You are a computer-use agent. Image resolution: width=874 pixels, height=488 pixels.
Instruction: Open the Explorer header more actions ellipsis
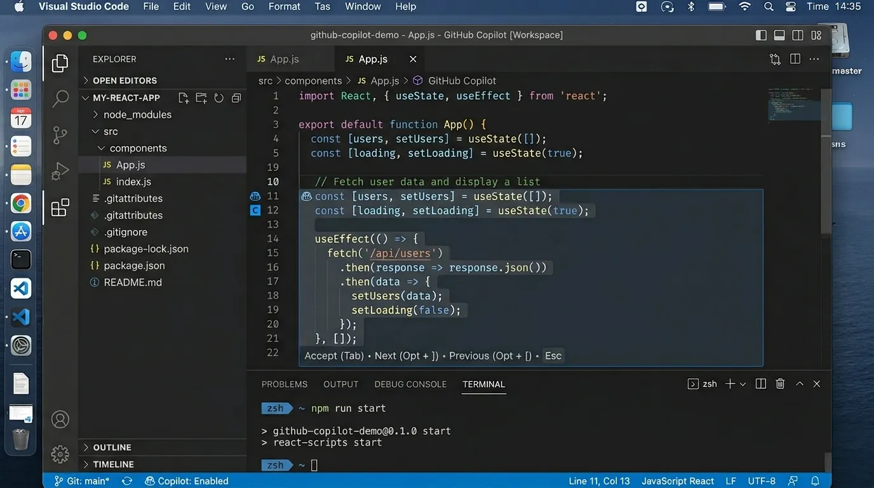(229, 59)
